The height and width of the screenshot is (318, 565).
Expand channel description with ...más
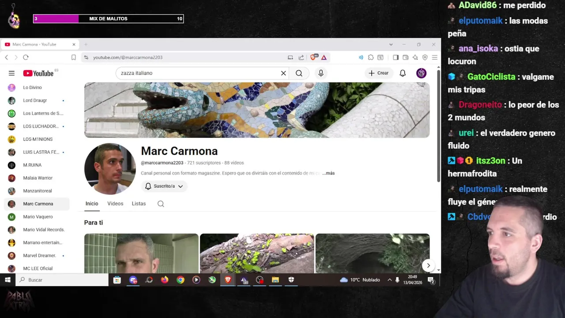pos(328,173)
